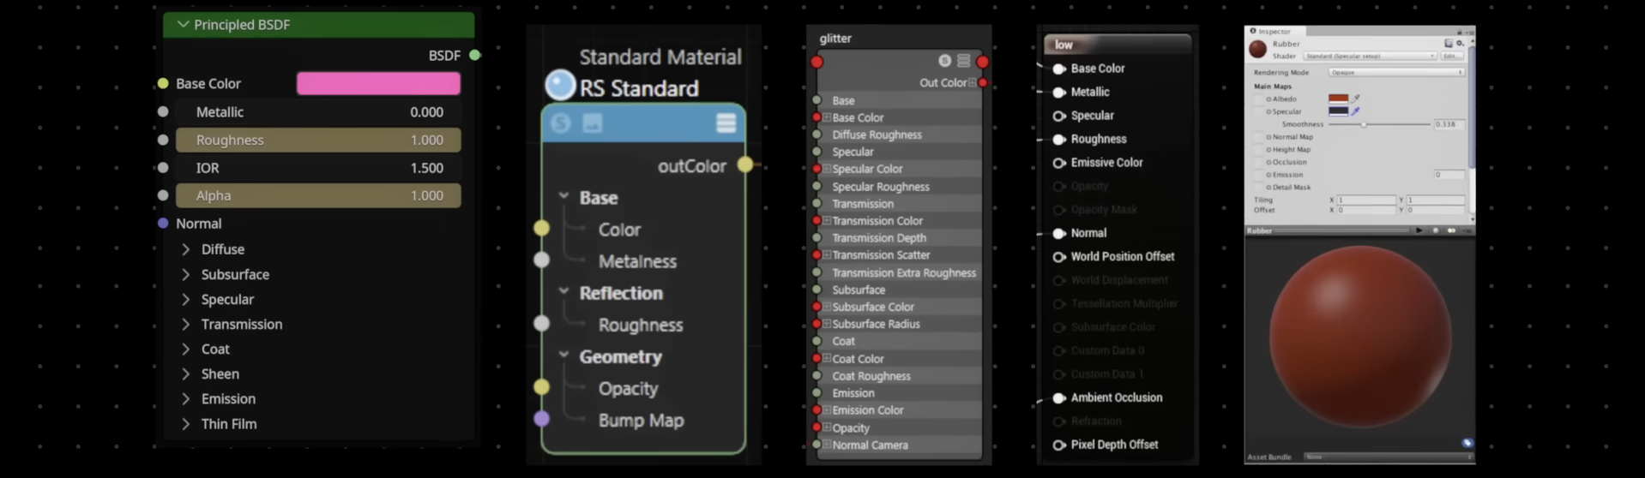Click the green BSDF output socket

(475, 55)
